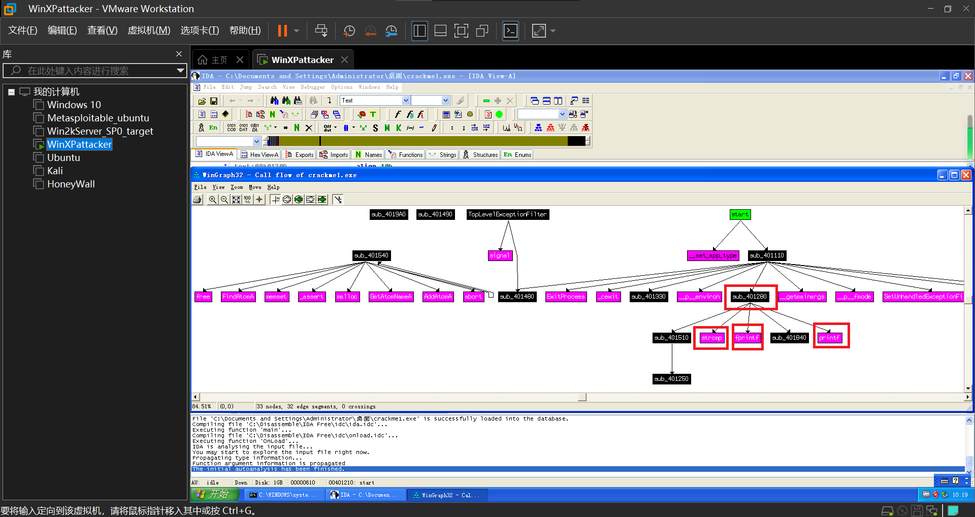975x517 pixels.
Task: Open the Off dat offset dropdown arrow
Action: (336, 128)
